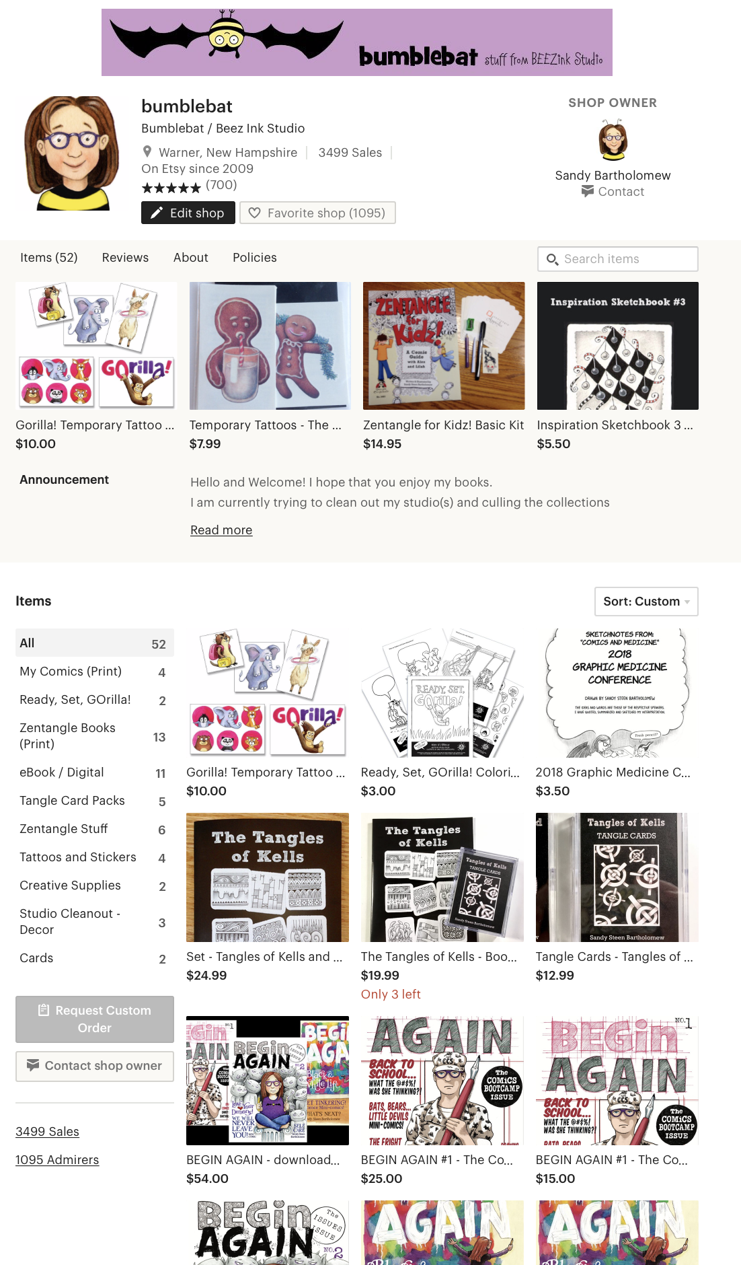The height and width of the screenshot is (1265, 741).
Task: Open the Inspiration Sketchbook #3 thumbnail
Action: pyautogui.click(x=617, y=346)
